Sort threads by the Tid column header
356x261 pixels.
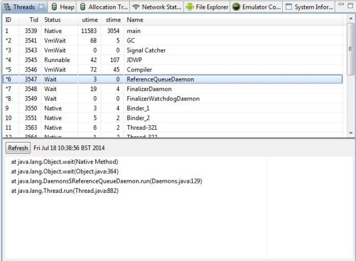tap(30, 20)
